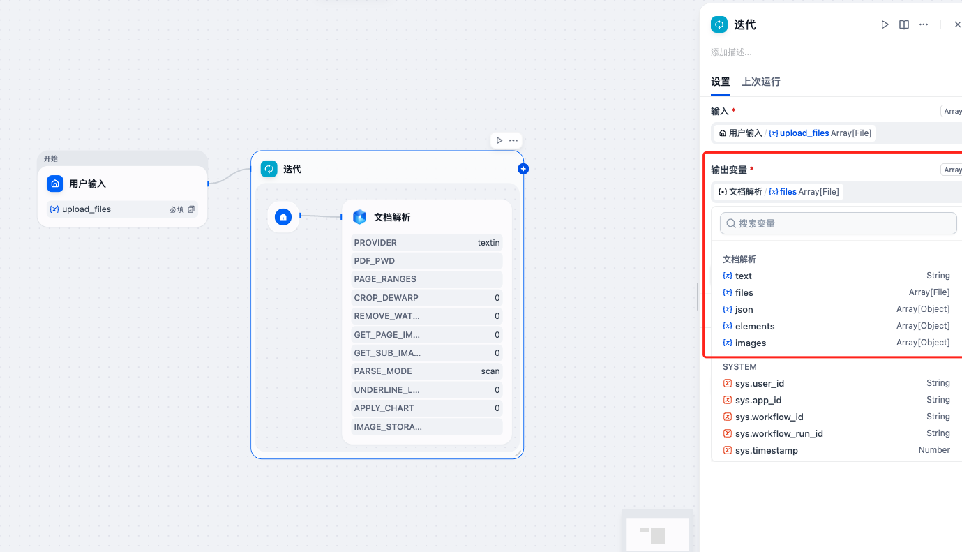Click the cyan loop icon on the 迭代 node
This screenshot has height=552, width=962.
coord(269,168)
